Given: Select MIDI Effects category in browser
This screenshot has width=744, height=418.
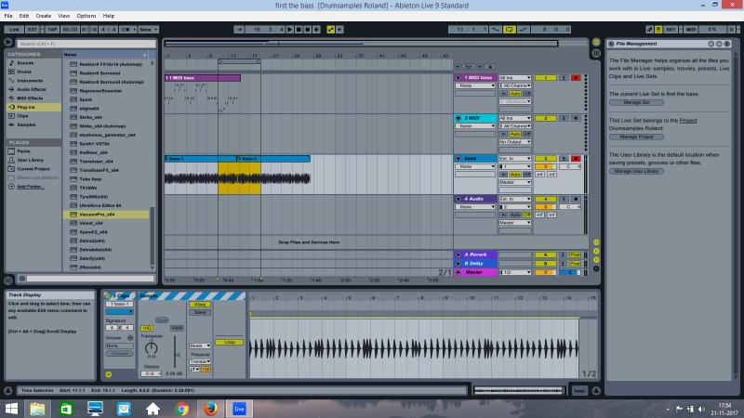Looking at the screenshot, I should pos(30,98).
